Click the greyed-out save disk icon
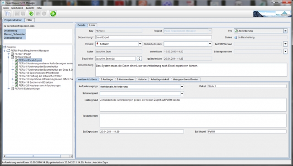 [16, 14]
